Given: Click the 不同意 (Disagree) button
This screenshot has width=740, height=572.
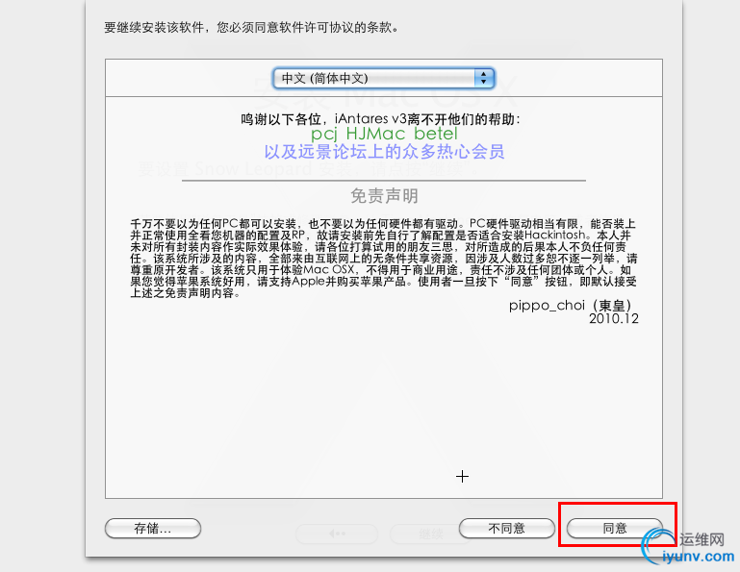Looking at the screenshot, I should click(x=507, y=528).
